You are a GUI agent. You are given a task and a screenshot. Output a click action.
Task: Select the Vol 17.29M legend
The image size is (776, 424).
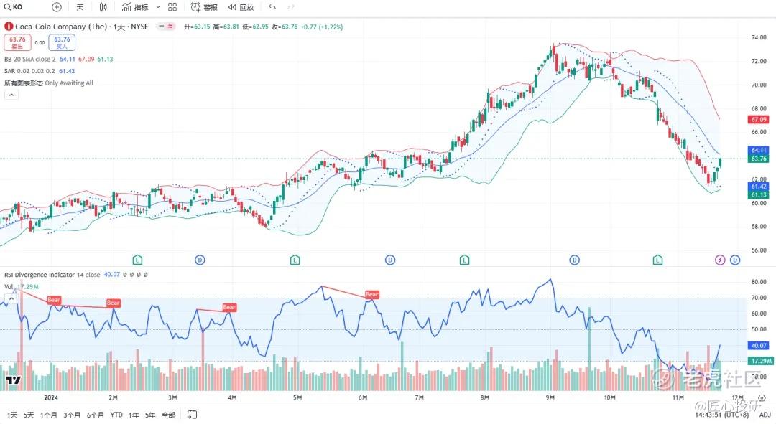pos(22,287)
